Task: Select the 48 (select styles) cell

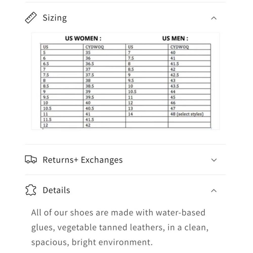Action: click(189, 114)
